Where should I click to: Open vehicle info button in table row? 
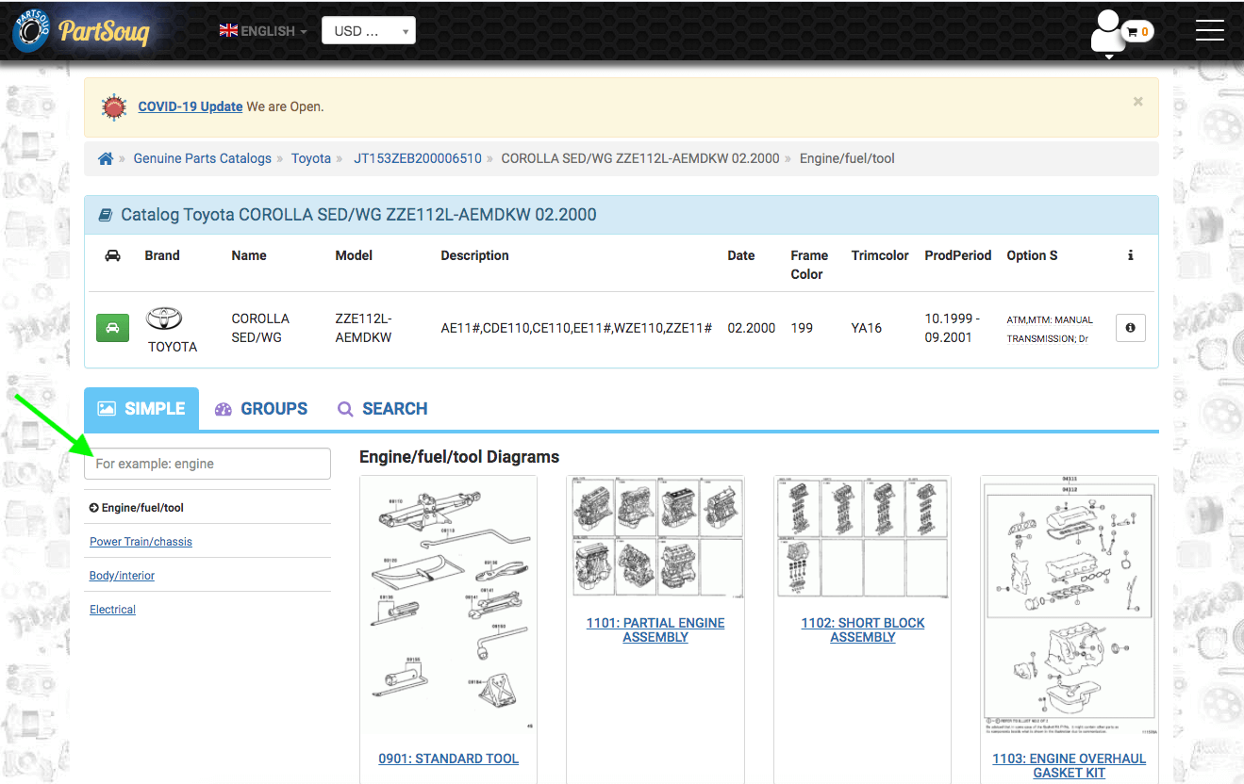pos(1130,328)
